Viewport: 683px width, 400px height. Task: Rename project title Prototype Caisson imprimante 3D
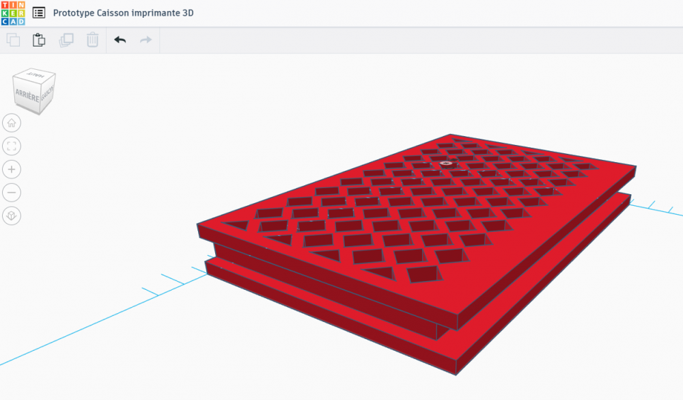point(123,13)
